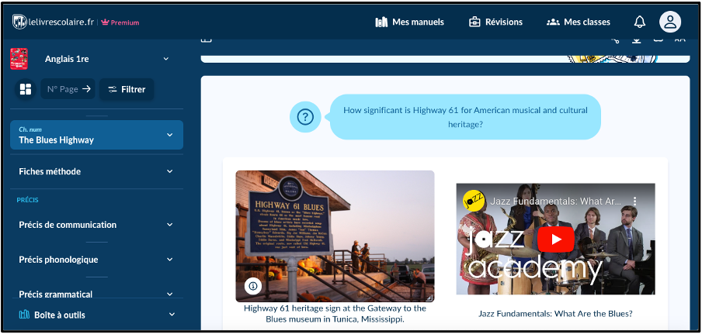Collapse The Blues Highway chapter selector
The image size is (702, 334).
169,135
